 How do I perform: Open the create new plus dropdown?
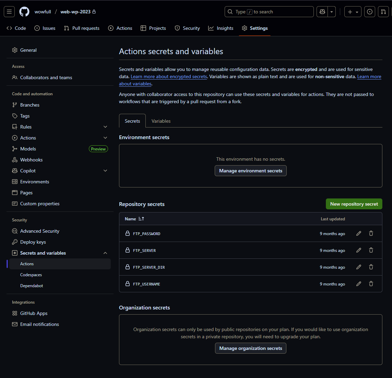353,12
